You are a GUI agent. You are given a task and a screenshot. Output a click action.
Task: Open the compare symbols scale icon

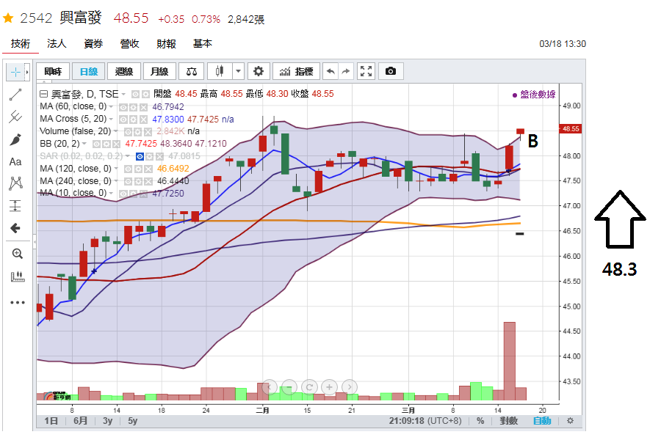[x=192, y=71]
